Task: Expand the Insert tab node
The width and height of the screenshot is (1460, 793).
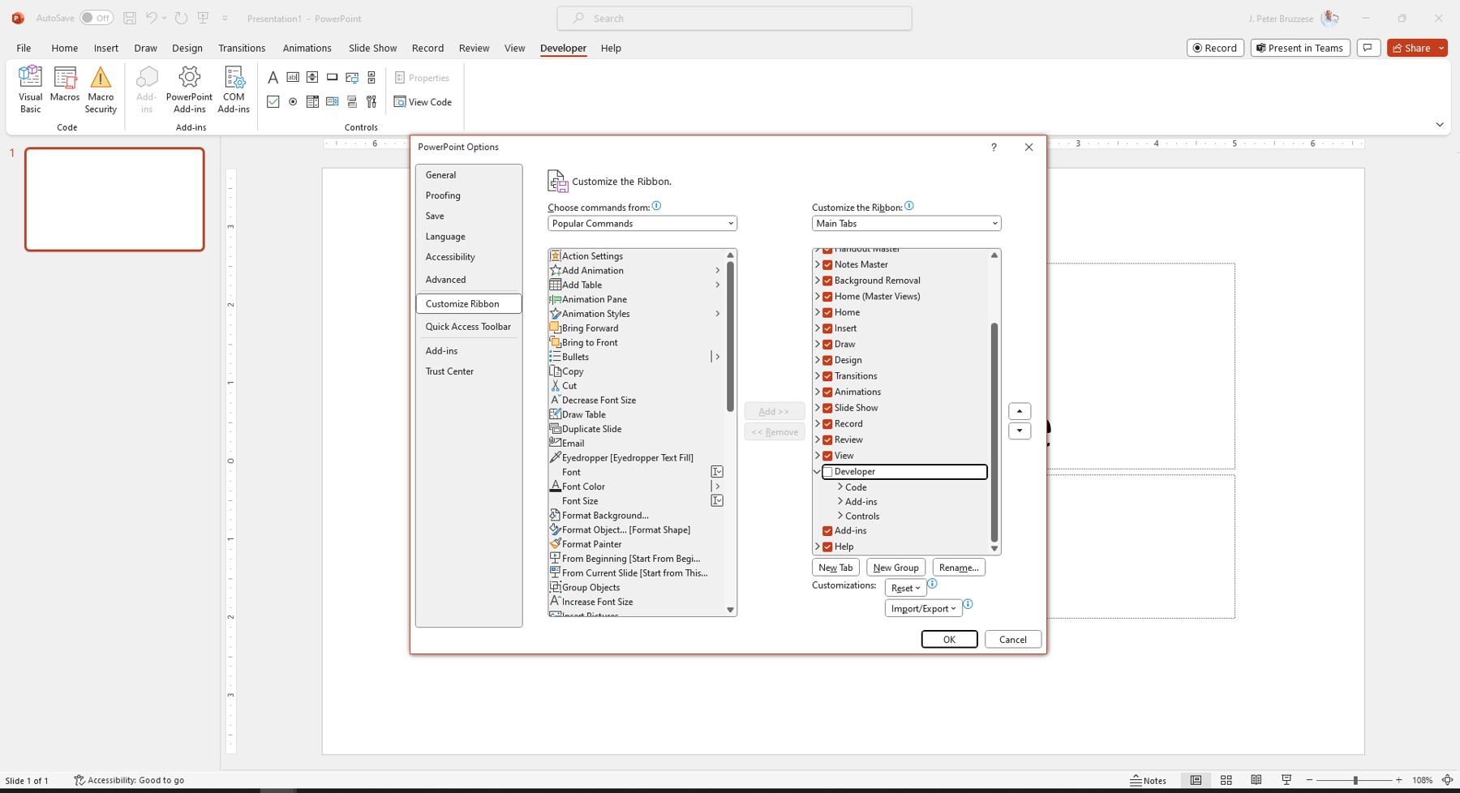Action: [817, 328]
